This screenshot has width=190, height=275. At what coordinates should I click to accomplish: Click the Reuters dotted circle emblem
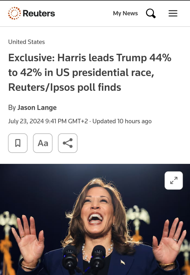[14, 13]
